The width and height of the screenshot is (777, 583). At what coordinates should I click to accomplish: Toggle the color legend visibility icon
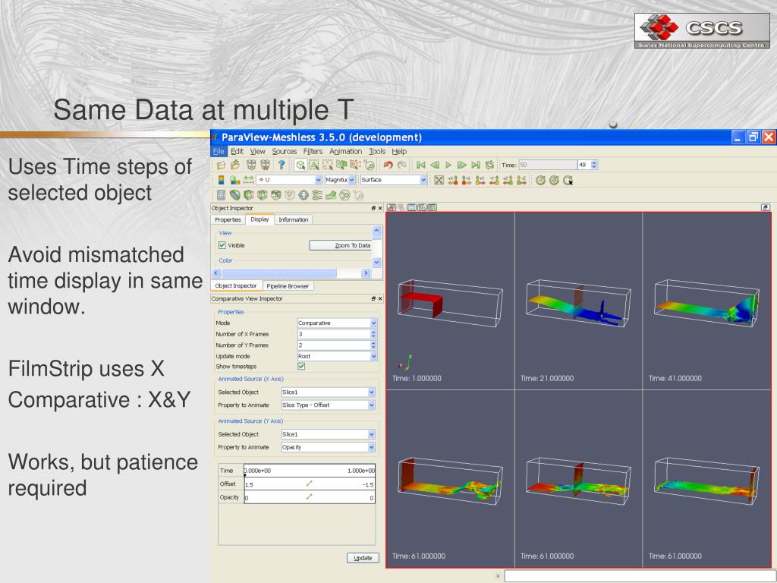221,181
